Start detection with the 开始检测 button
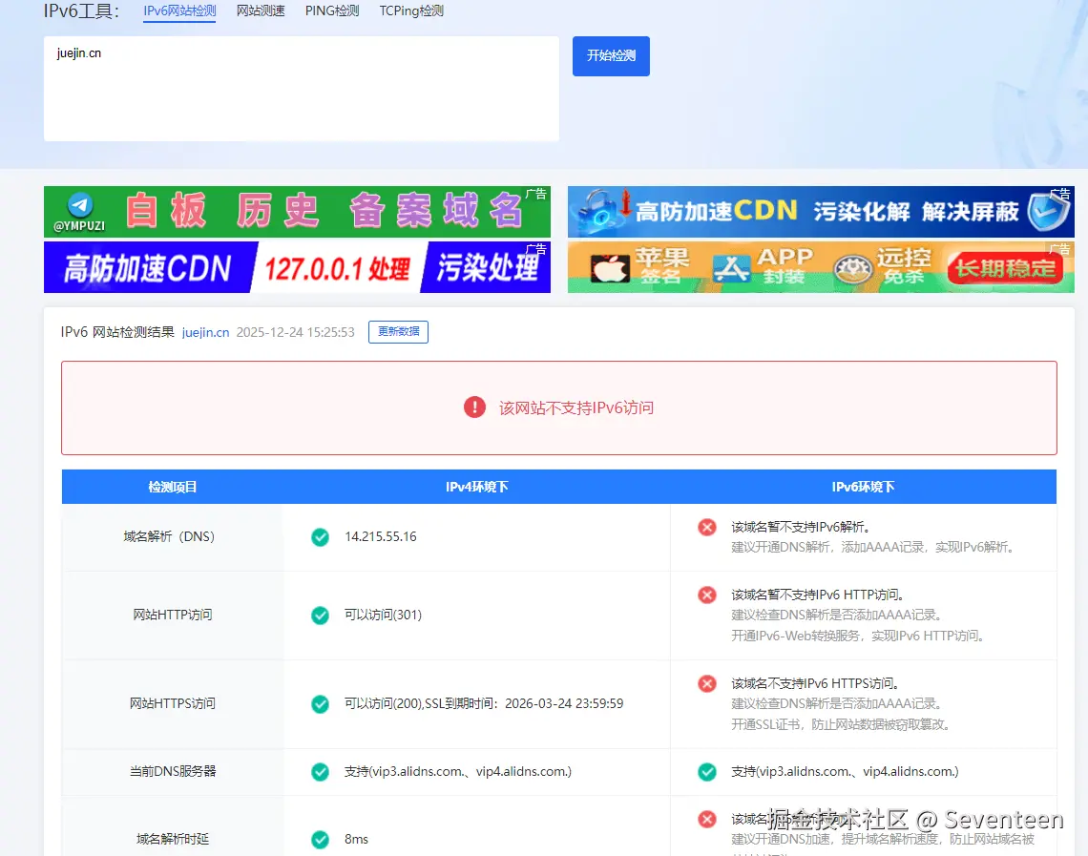The image size is (1088, 856). point(611,56)
